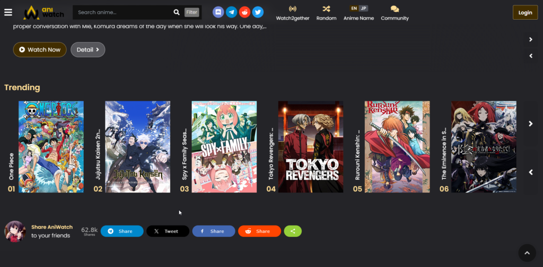Open the Tokyo Revengers poster
Screen dimensions: 543x267
tap(311, 147)
